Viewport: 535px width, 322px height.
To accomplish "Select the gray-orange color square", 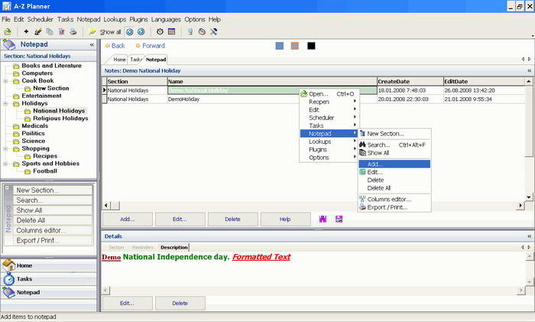I will point(295,46).
